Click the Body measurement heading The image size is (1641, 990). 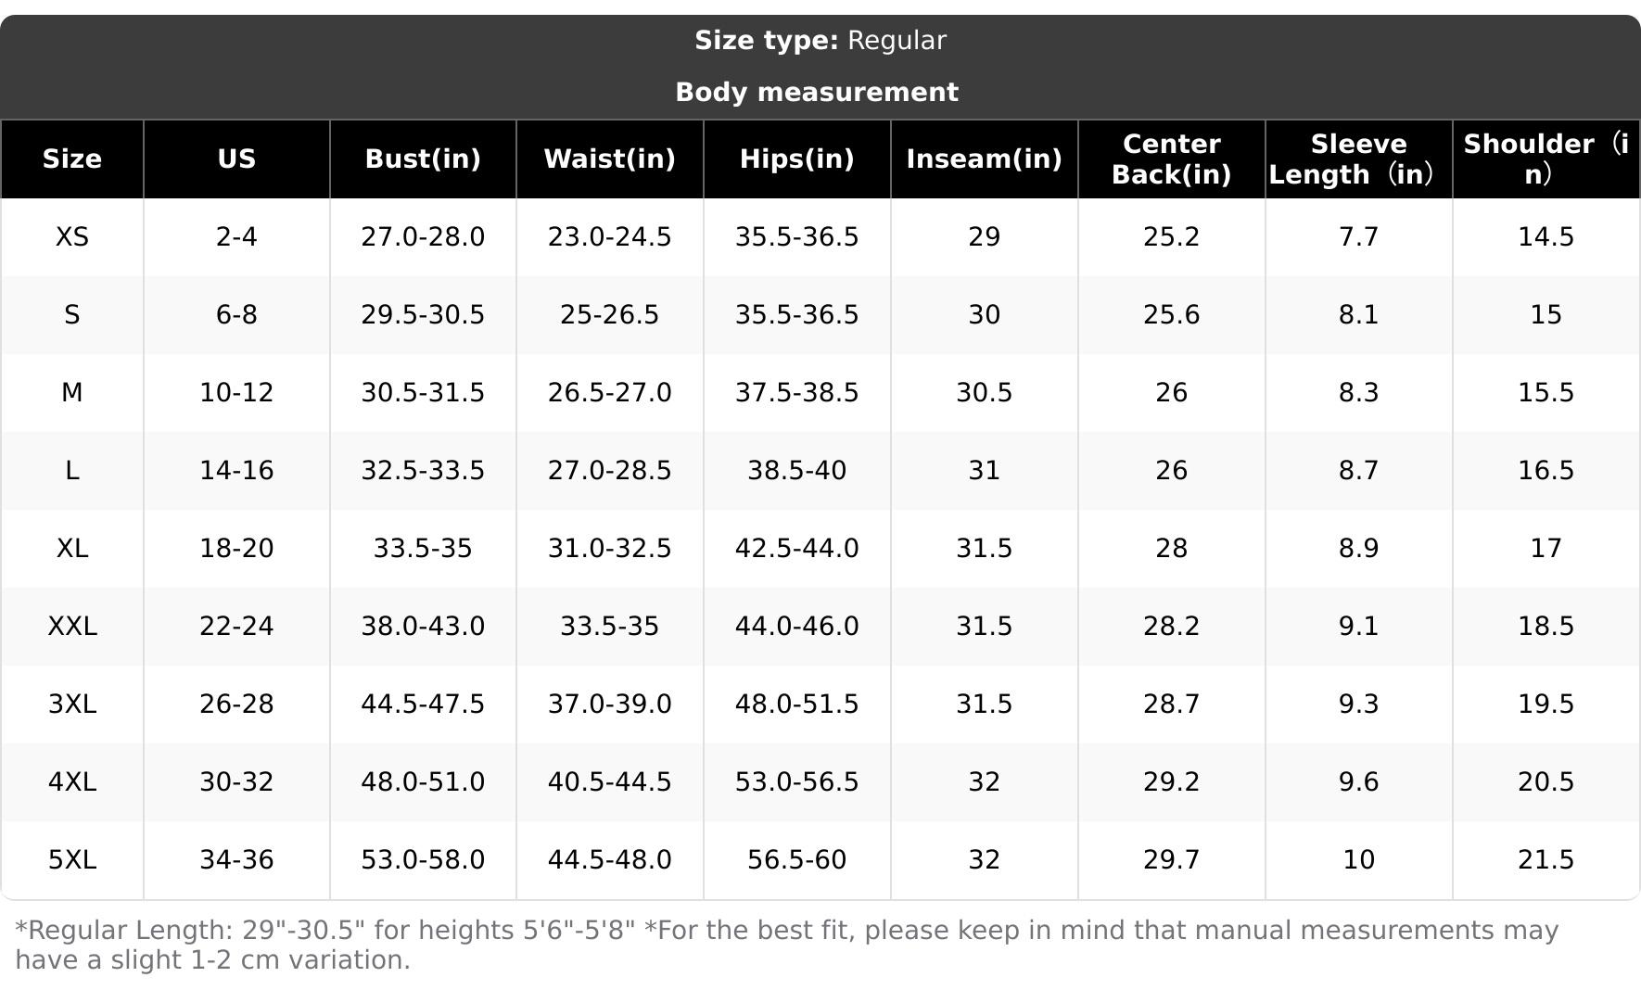(817, 92)
